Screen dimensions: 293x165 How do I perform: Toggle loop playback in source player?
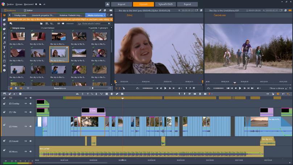(137, 88)
